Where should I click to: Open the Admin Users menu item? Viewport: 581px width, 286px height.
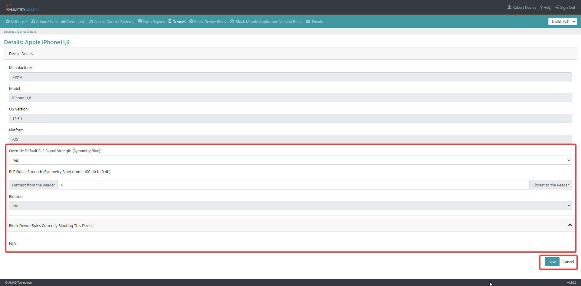44,21
